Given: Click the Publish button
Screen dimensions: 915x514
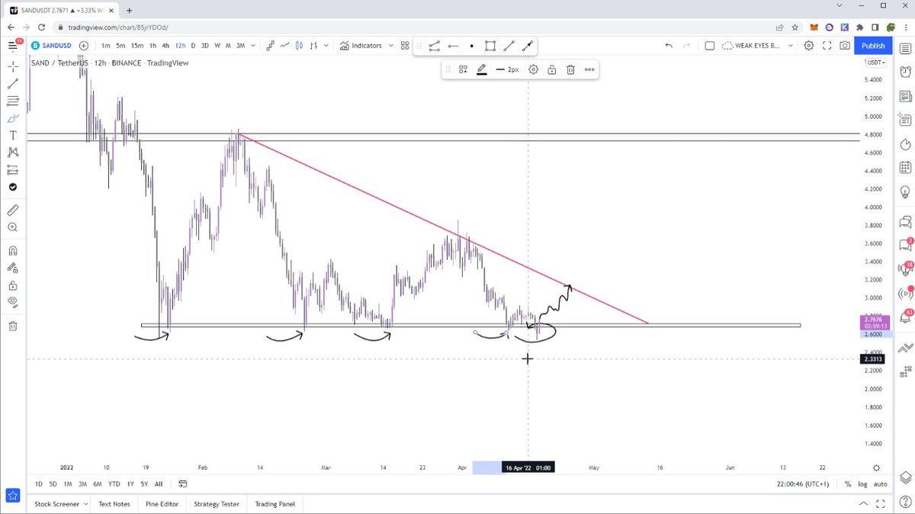Looking at the screenshot, I should [x=873, y=46].
